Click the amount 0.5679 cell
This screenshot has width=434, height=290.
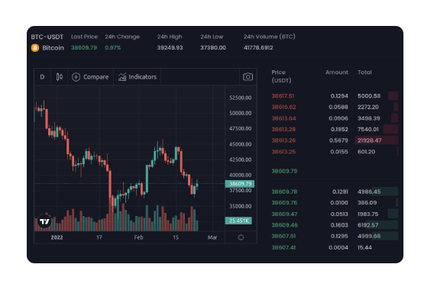338,140
